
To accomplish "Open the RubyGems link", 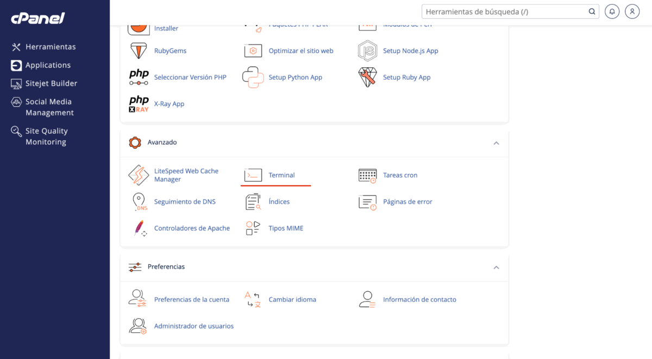I will 170,50.
